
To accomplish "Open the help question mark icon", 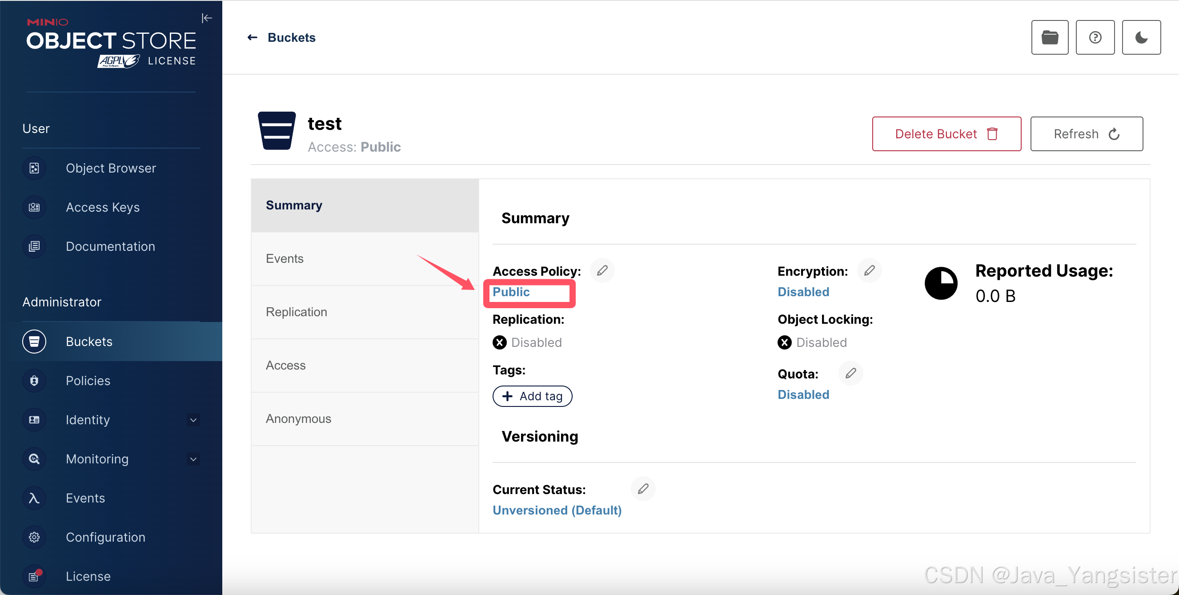I will point(1095,37).
